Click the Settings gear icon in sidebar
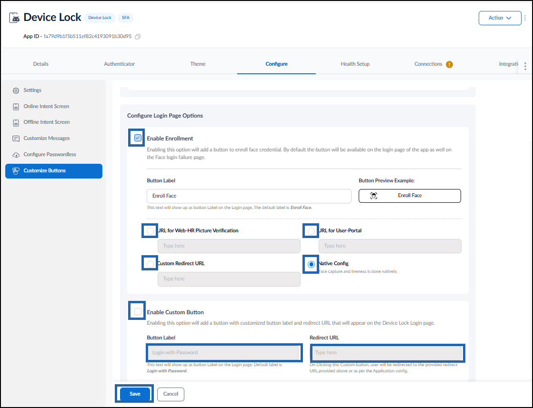 (16, 90)
